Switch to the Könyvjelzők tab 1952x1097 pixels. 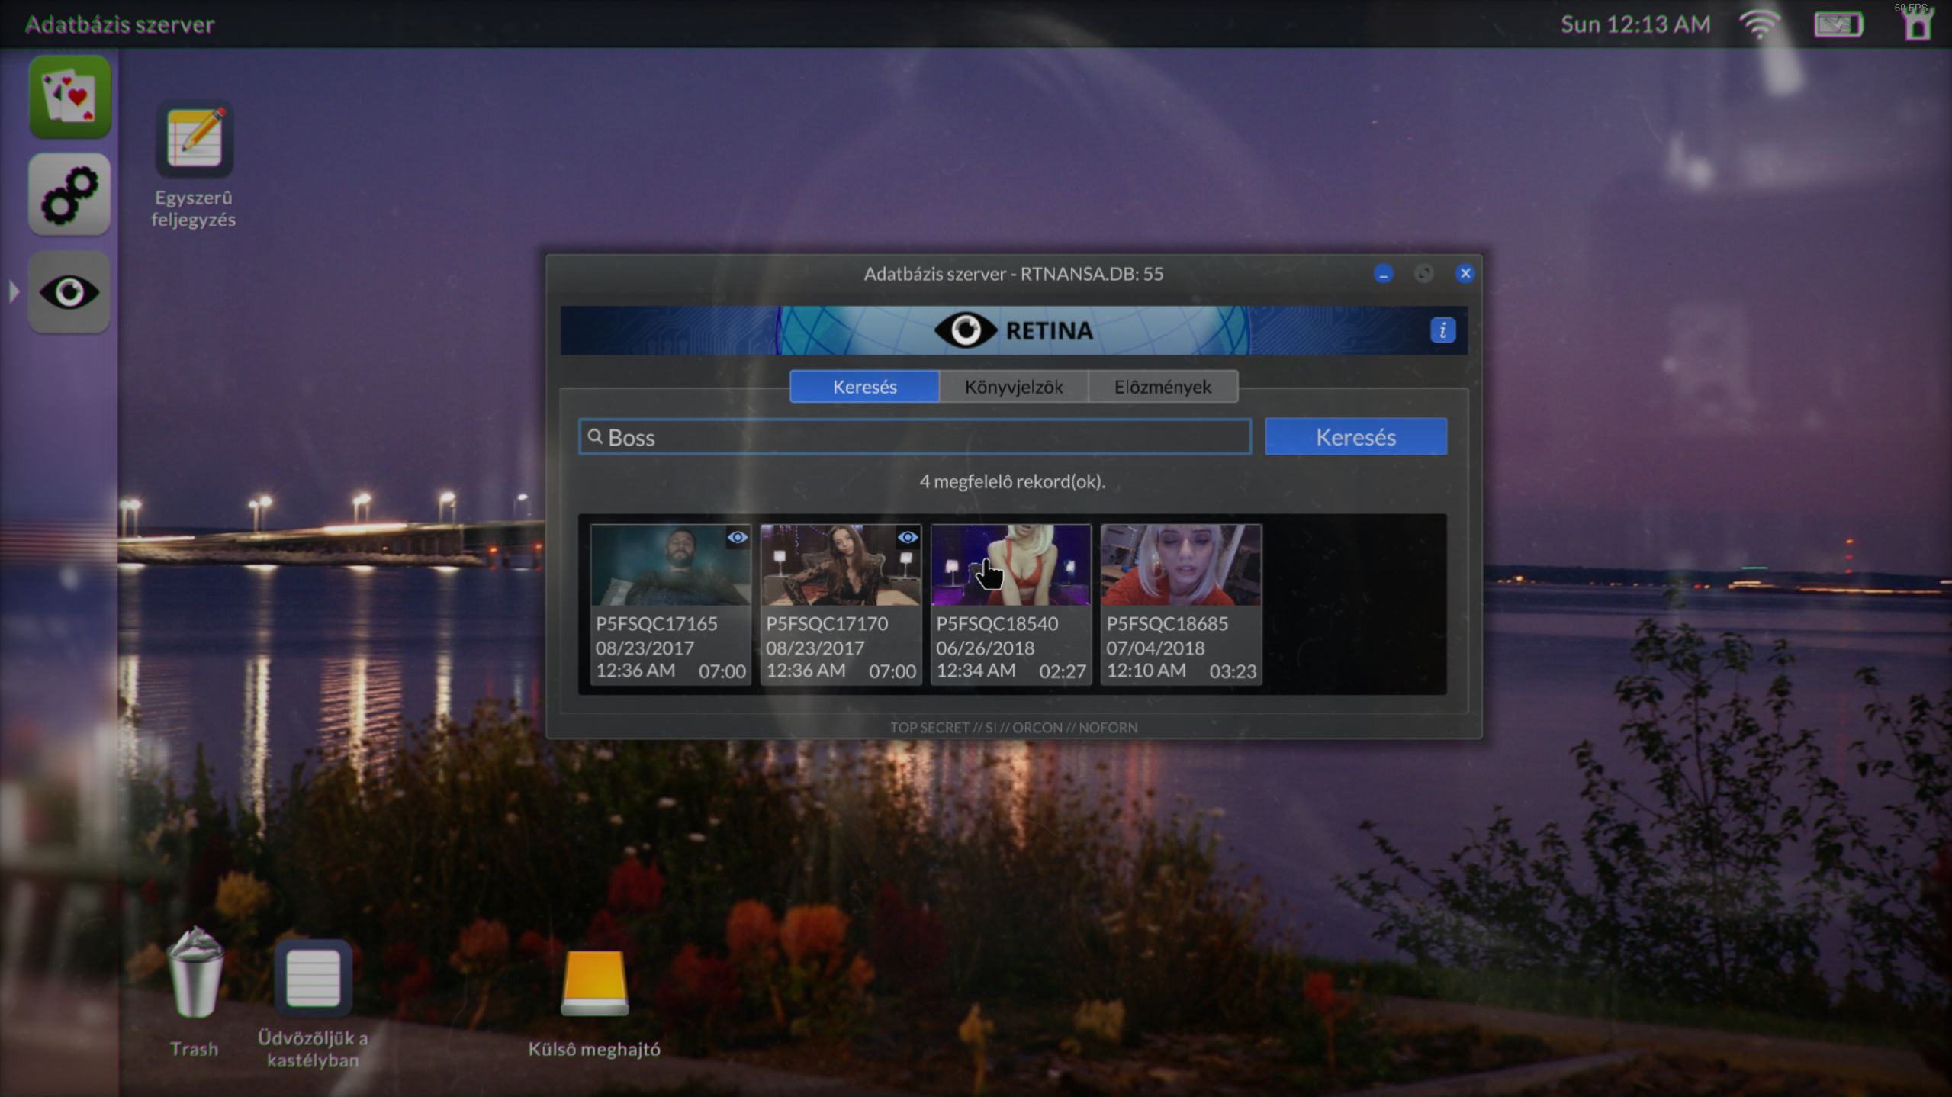1013,387
